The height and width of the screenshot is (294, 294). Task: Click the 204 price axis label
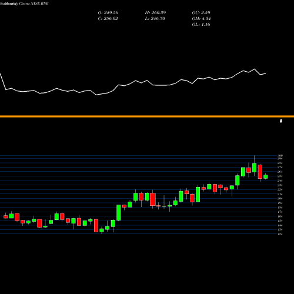coord(280,198)
